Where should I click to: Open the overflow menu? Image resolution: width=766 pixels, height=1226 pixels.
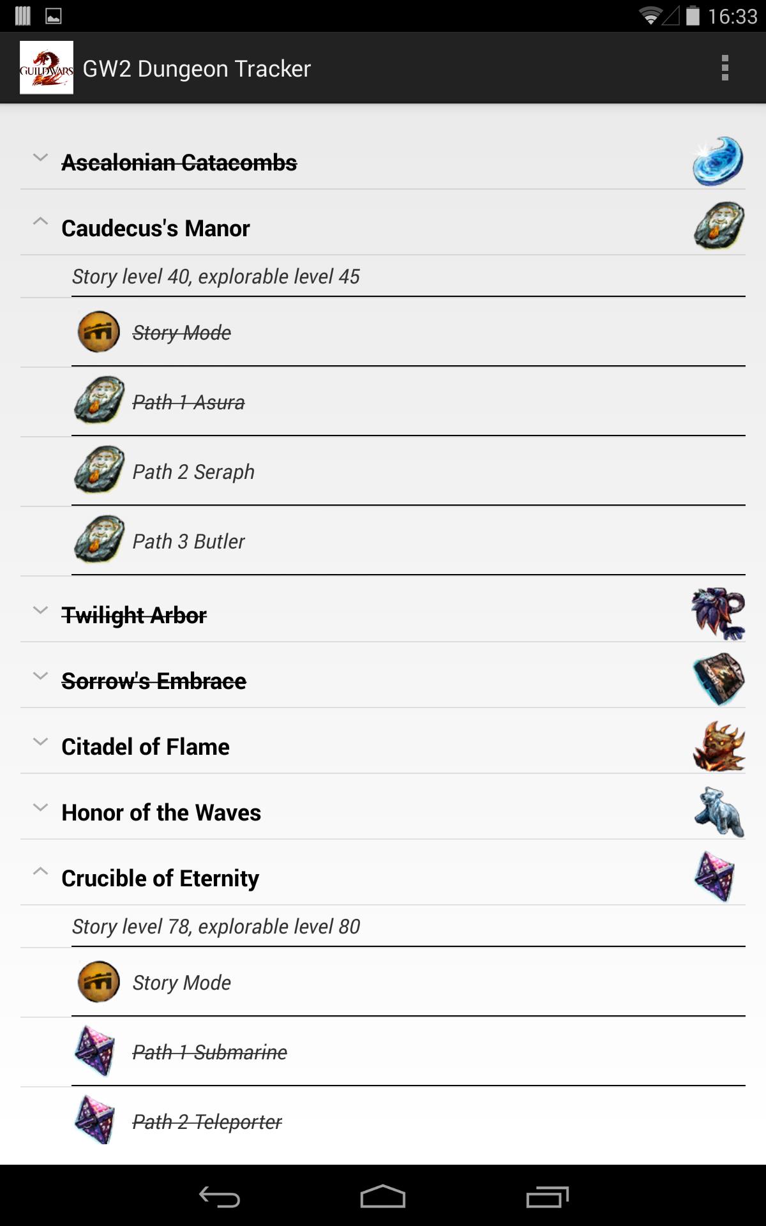click(723, 68)
